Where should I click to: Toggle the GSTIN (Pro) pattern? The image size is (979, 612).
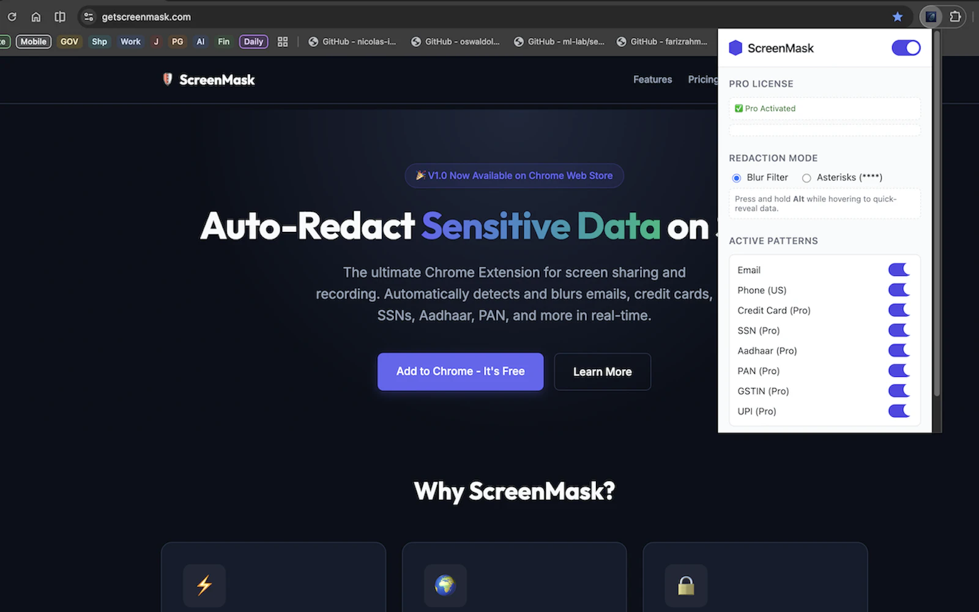click(x=899, y=391)
